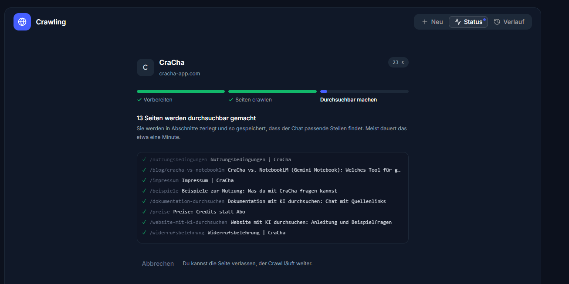This screenshot has width=569, height=284.
Task: Click the 'Nutzungsbedingungen | CraCha' page title
Action: click(x=251, y=159)
